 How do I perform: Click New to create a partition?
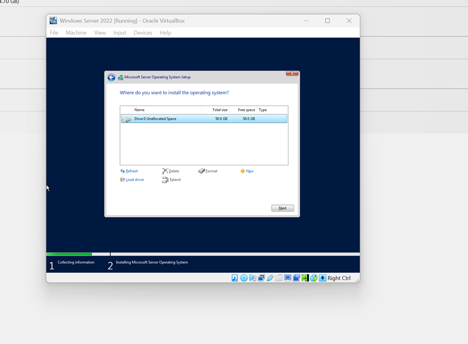click(x=247, y=171)
